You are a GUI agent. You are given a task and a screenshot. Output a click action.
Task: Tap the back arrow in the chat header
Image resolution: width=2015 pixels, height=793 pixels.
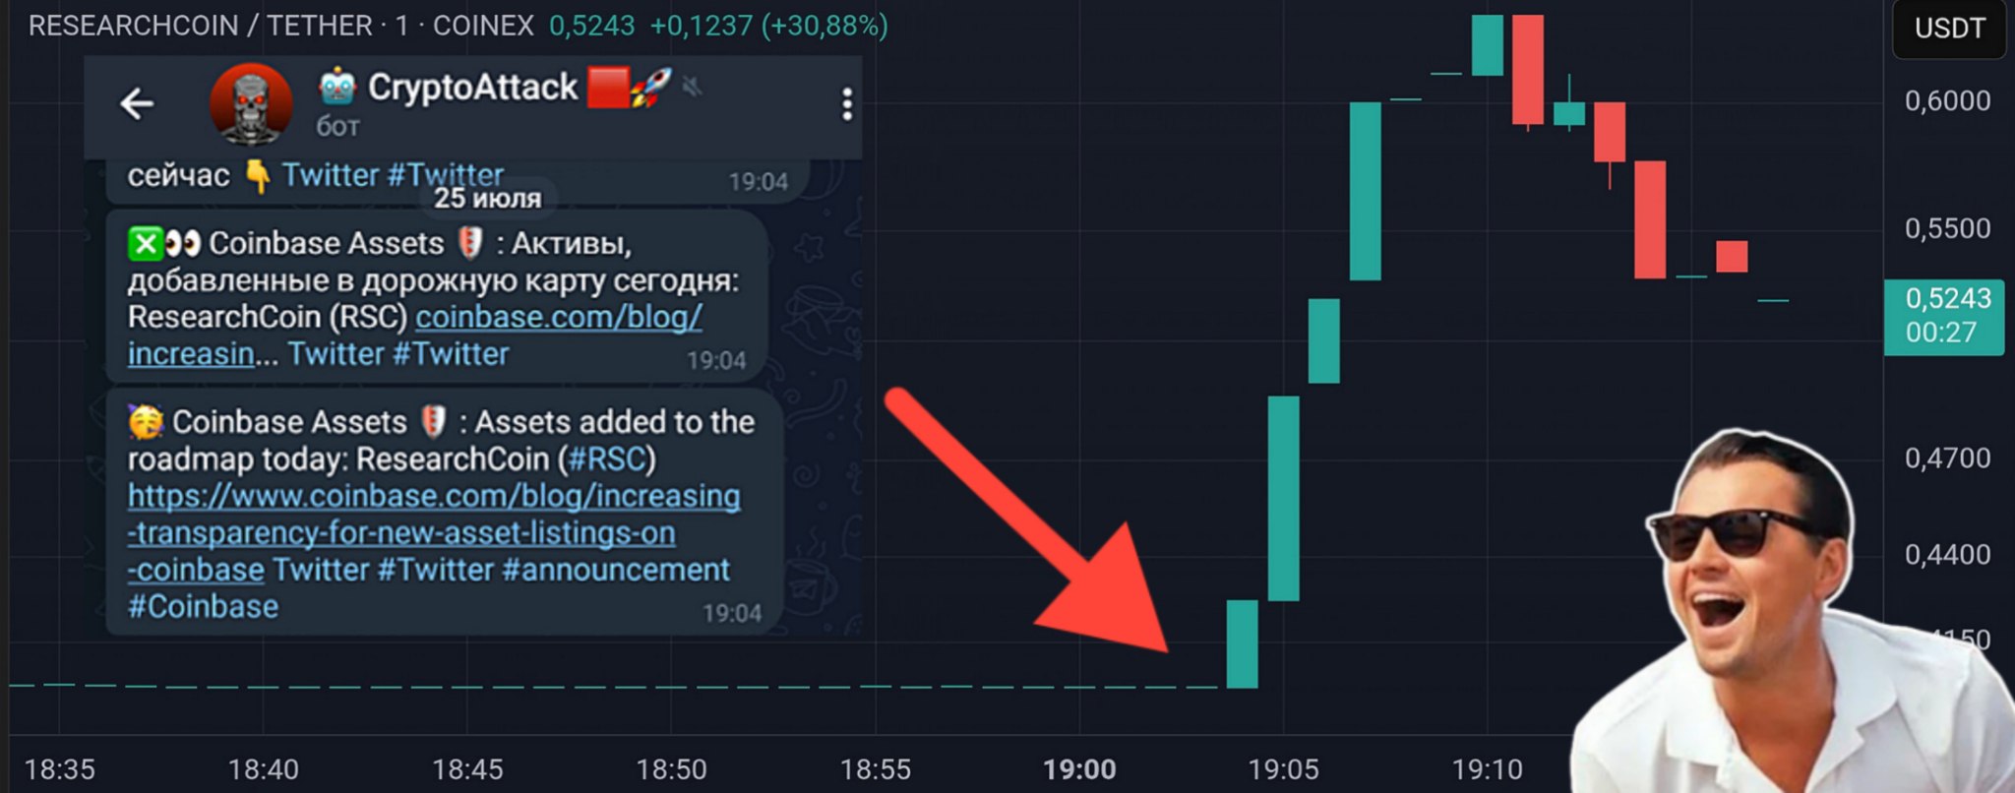tap(137, 103)
